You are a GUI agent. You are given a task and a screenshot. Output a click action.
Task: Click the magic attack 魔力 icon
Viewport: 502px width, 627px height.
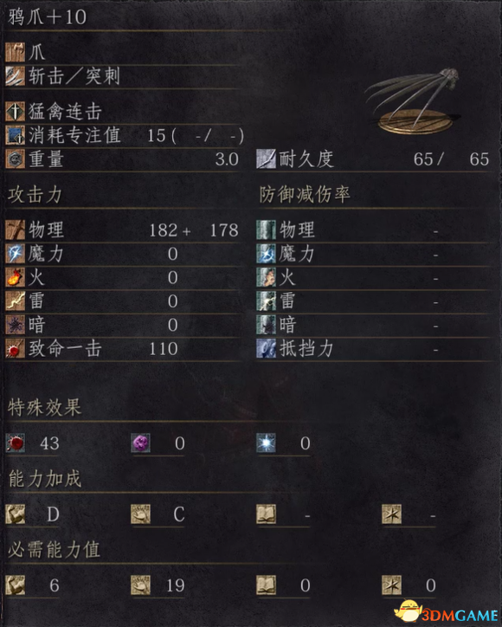coord(16,254)
